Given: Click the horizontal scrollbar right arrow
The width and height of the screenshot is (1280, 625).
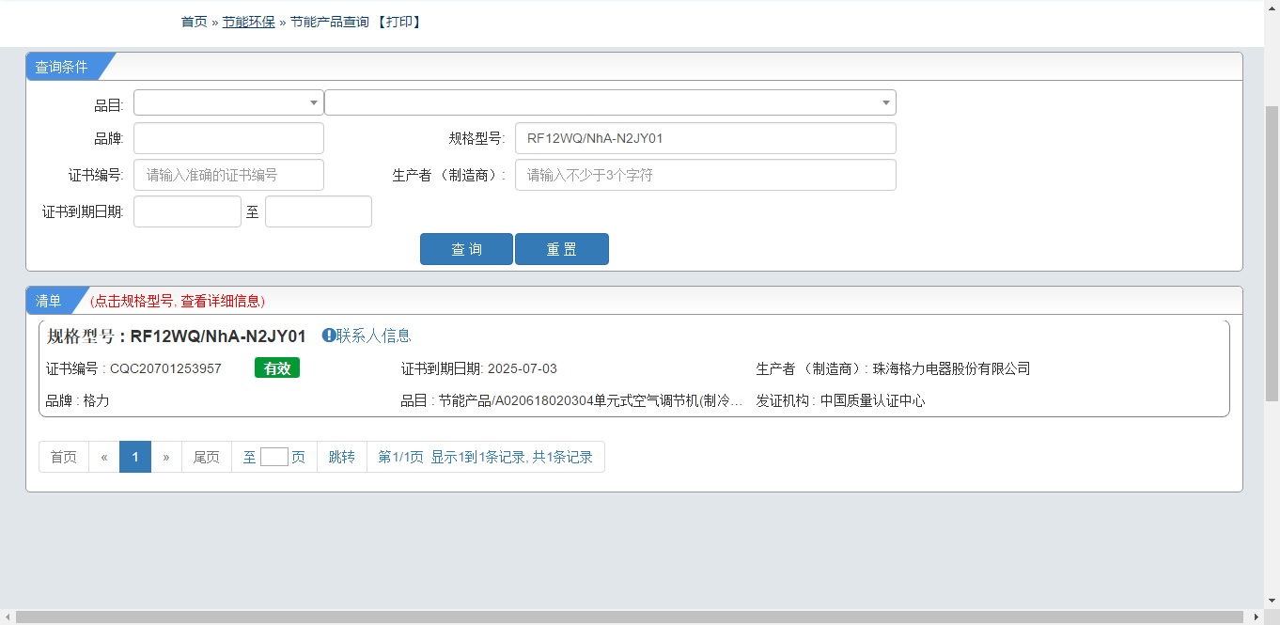Looking at the screenshot, I should point(1256,617).
